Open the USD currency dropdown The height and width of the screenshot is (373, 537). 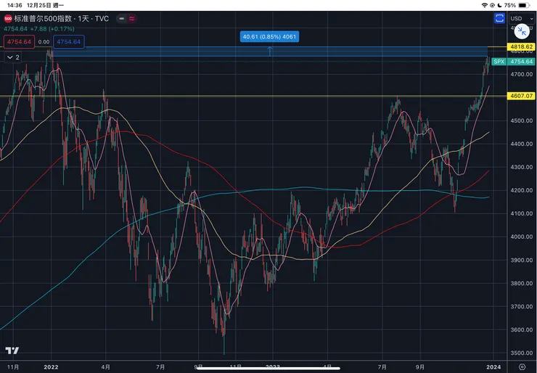pyautogui.click(x=522, y=18)
